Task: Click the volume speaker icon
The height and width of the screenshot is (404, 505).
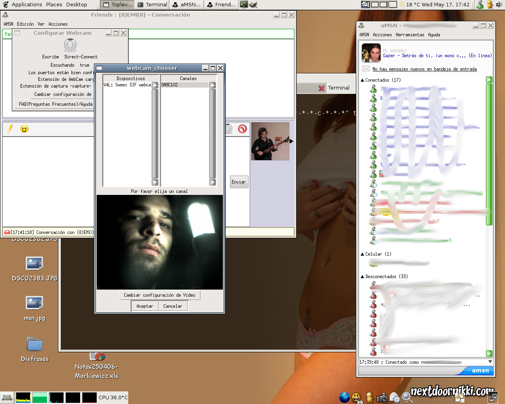Action: [499, 5]
